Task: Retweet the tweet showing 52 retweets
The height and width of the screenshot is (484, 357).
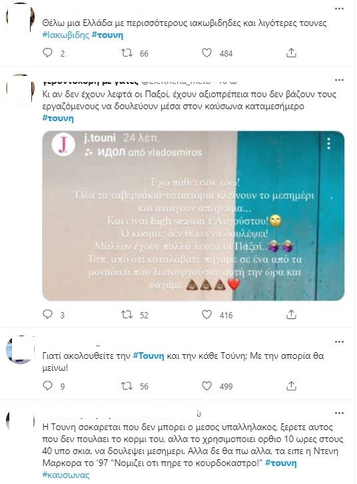Action: [127, 314]
